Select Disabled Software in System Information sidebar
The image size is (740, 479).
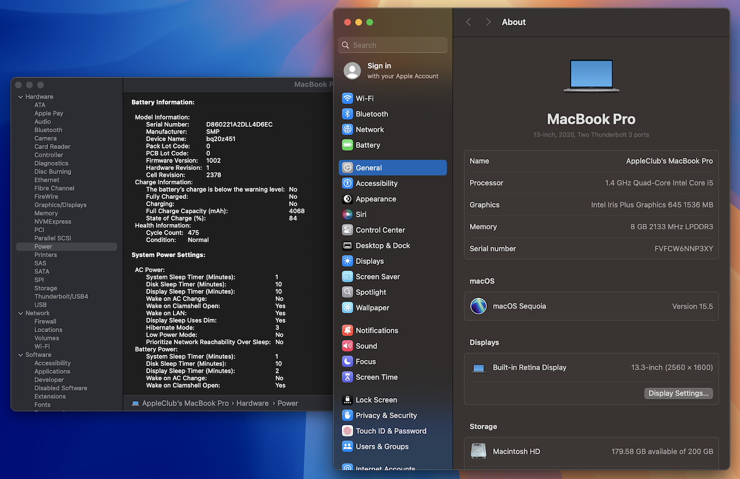pyautogui.click(x=61, y=388)
